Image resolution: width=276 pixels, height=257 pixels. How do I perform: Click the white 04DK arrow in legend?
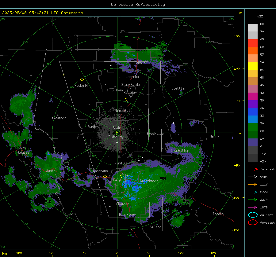pyautogui.click(x=253, y=177)
